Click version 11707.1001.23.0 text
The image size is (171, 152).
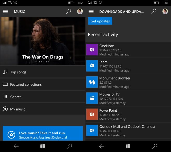pyautogui.click(x=110, y=66)
